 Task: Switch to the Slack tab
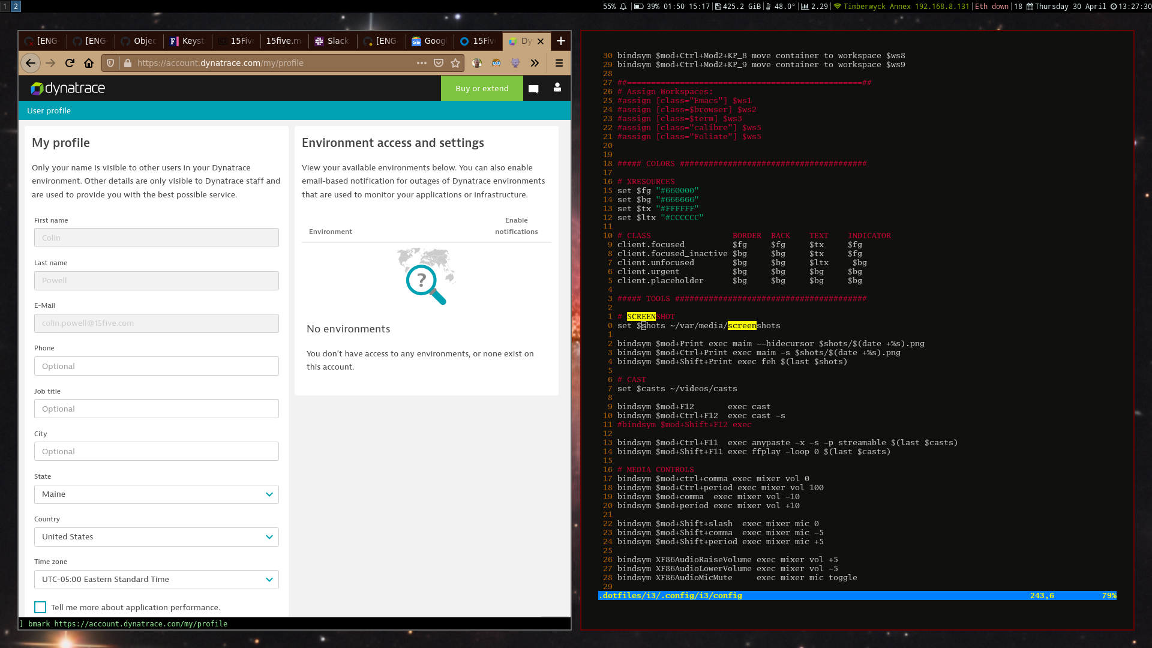(x=332, y=41)
